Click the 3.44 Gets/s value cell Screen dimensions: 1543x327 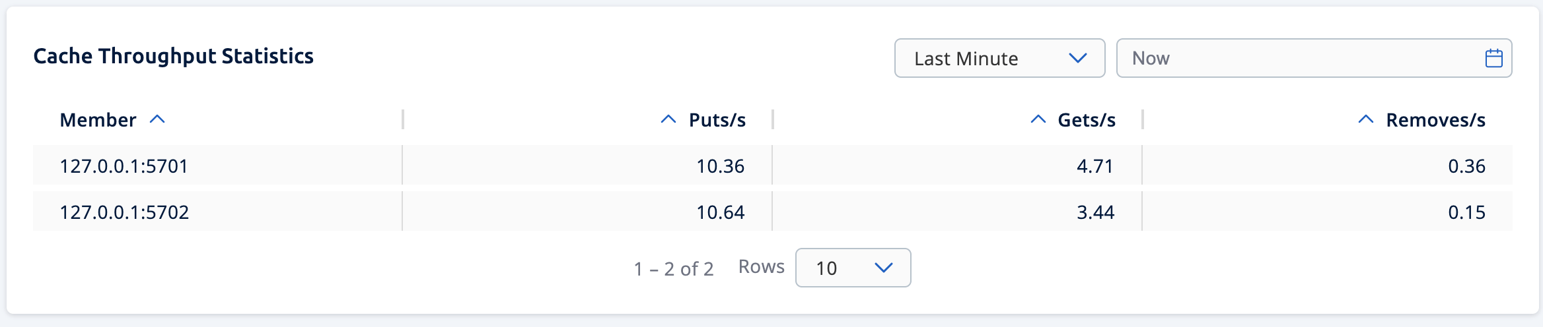1095,212
